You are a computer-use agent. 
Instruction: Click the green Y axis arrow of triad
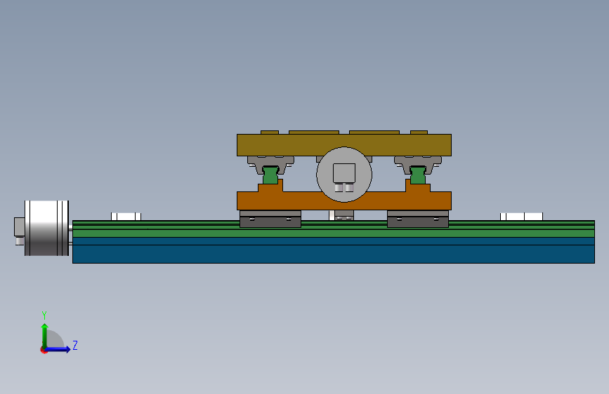pyautogui.click(x=44, y=335)
